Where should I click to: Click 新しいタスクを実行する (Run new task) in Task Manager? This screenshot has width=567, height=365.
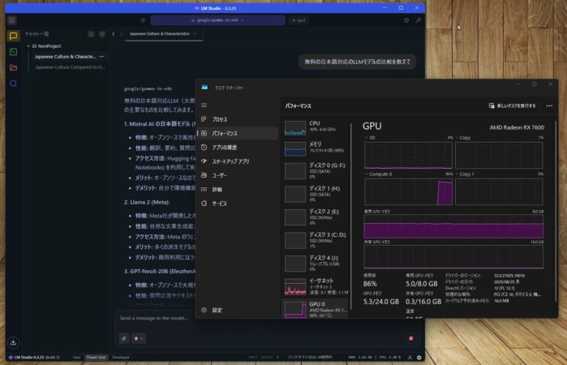point(512,105)
